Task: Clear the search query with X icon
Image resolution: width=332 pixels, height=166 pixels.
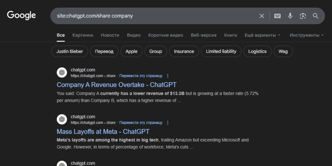Action: 262,16
